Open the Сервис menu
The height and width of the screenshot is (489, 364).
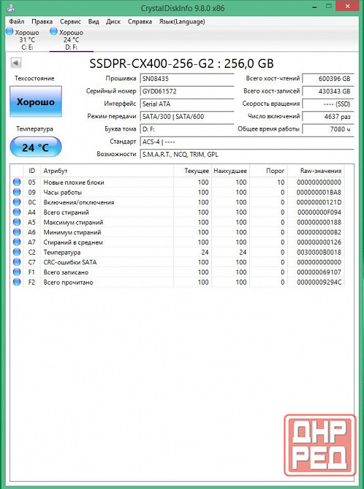(70, 21)
